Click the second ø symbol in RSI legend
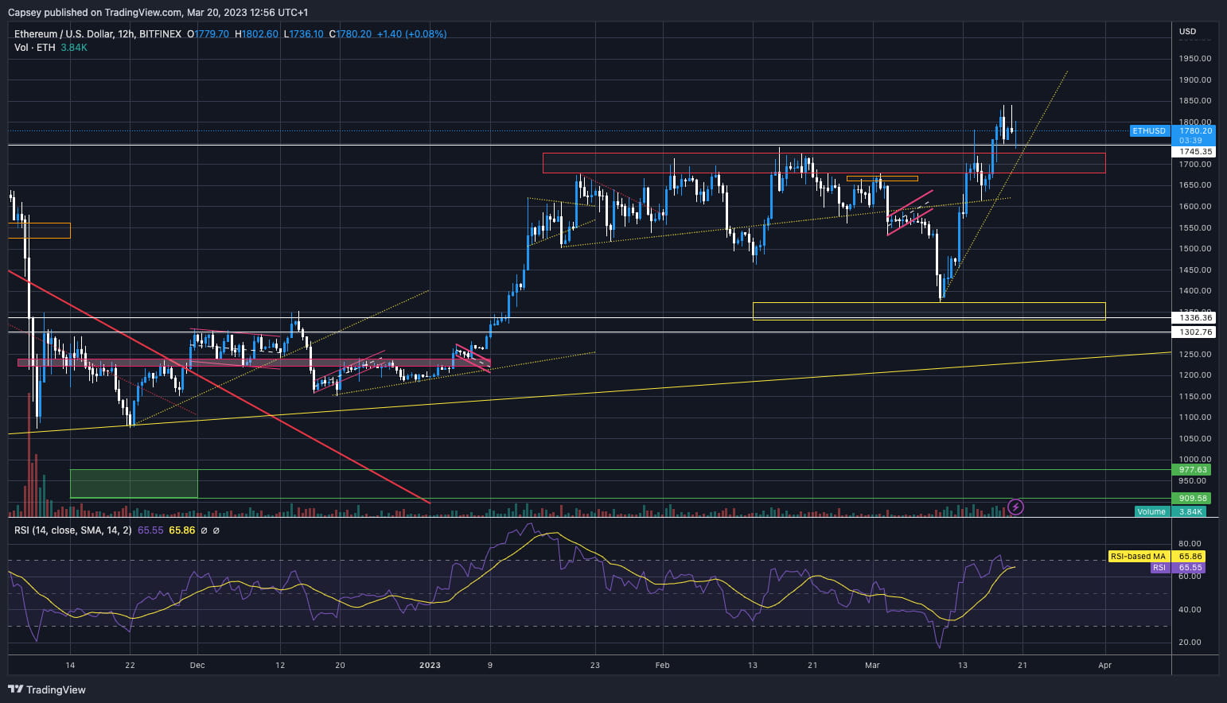This screenshot has height=703, width=1227. tap(216, 530)
